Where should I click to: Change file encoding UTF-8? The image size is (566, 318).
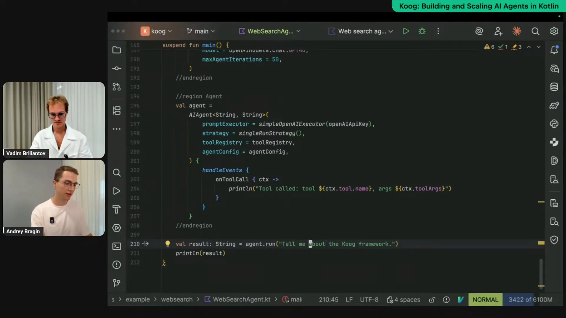(369, 300)
